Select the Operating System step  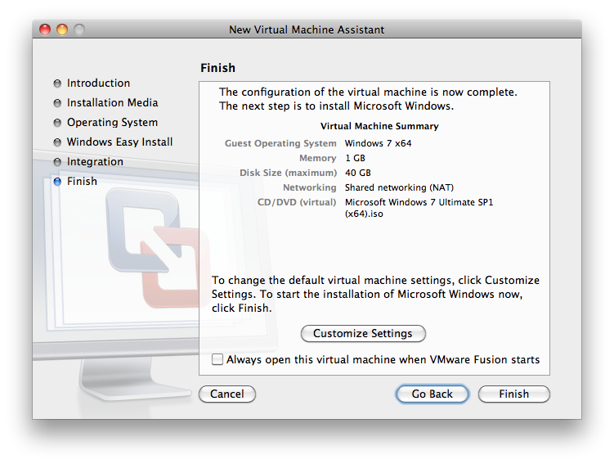click(x=112, y=122)
